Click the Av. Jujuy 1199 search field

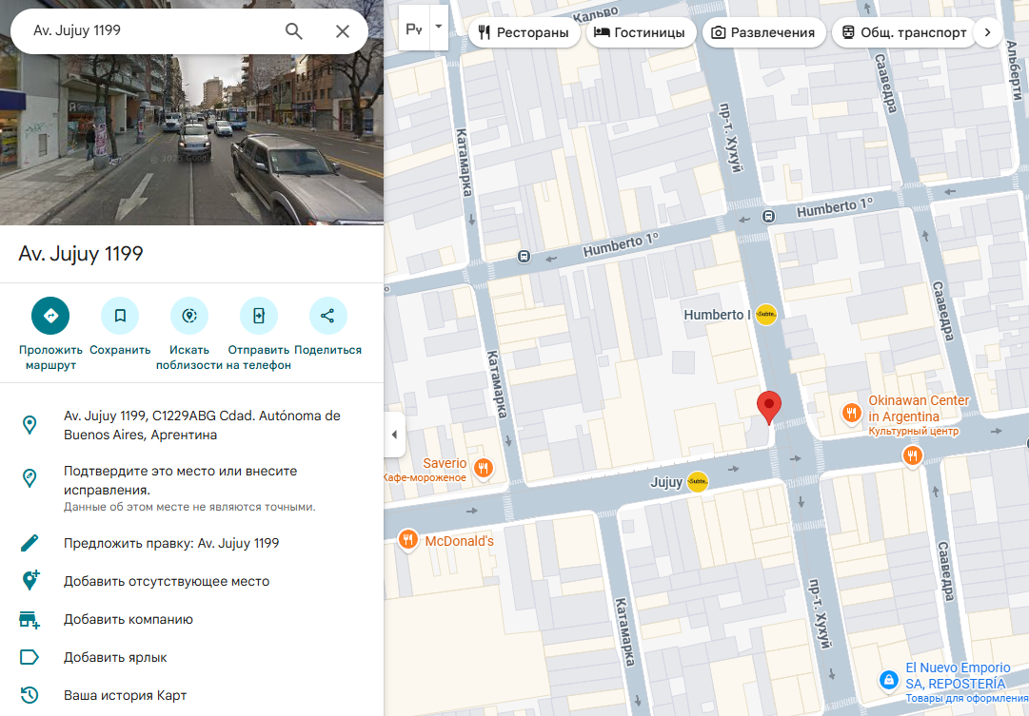coord(143,30)
